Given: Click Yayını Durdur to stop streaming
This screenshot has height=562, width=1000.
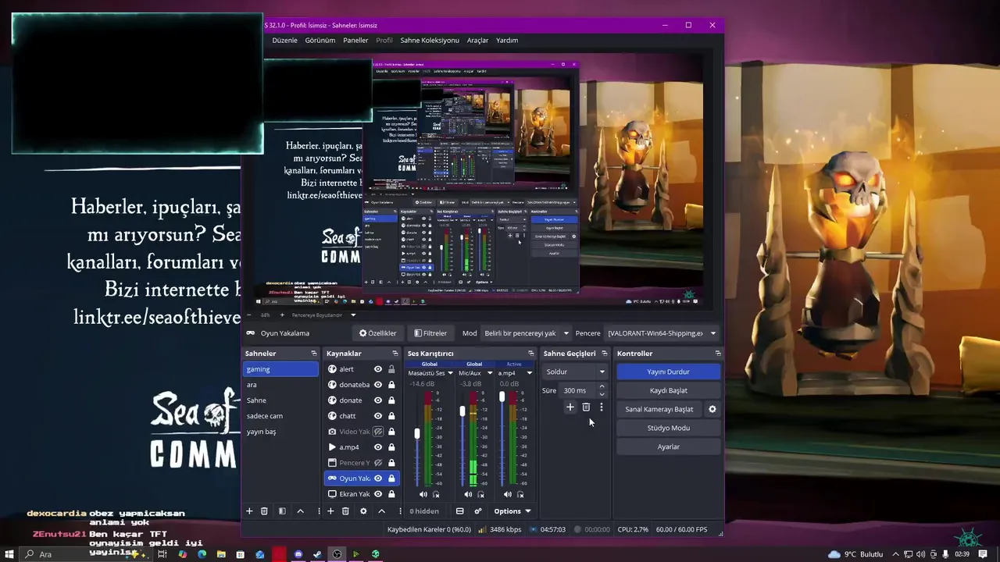Looking at the screenshot, I should tap(668, 372).
